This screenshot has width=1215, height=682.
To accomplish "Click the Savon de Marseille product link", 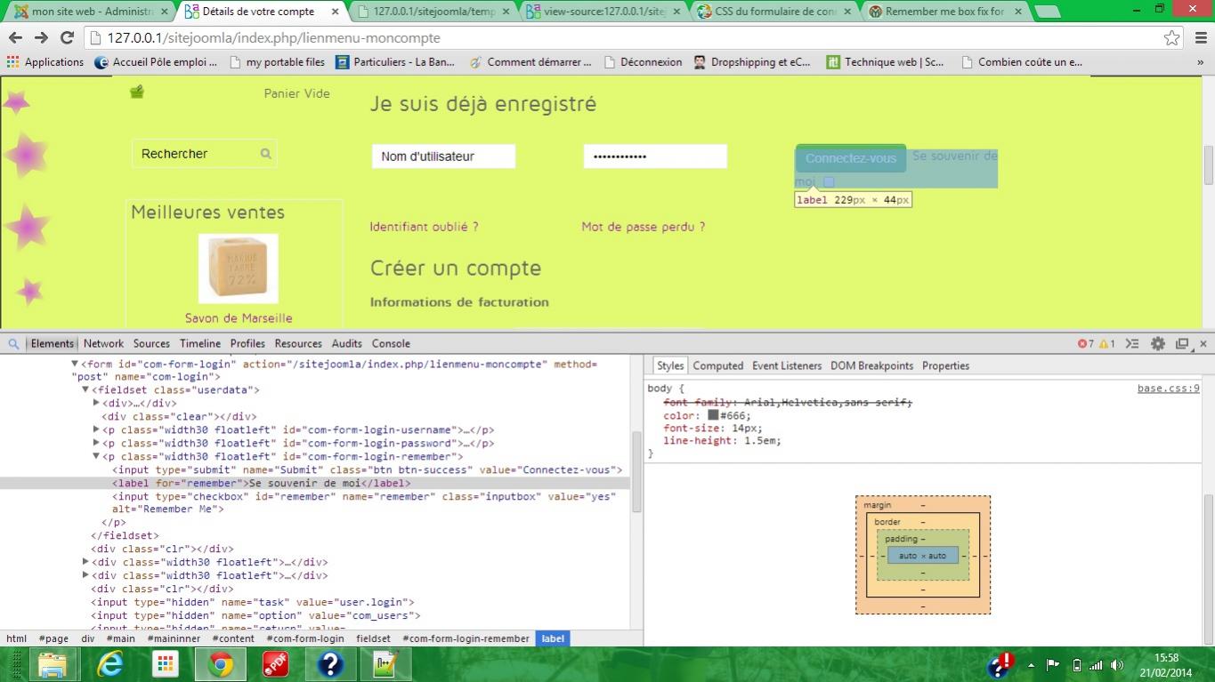I will [239, 318].
